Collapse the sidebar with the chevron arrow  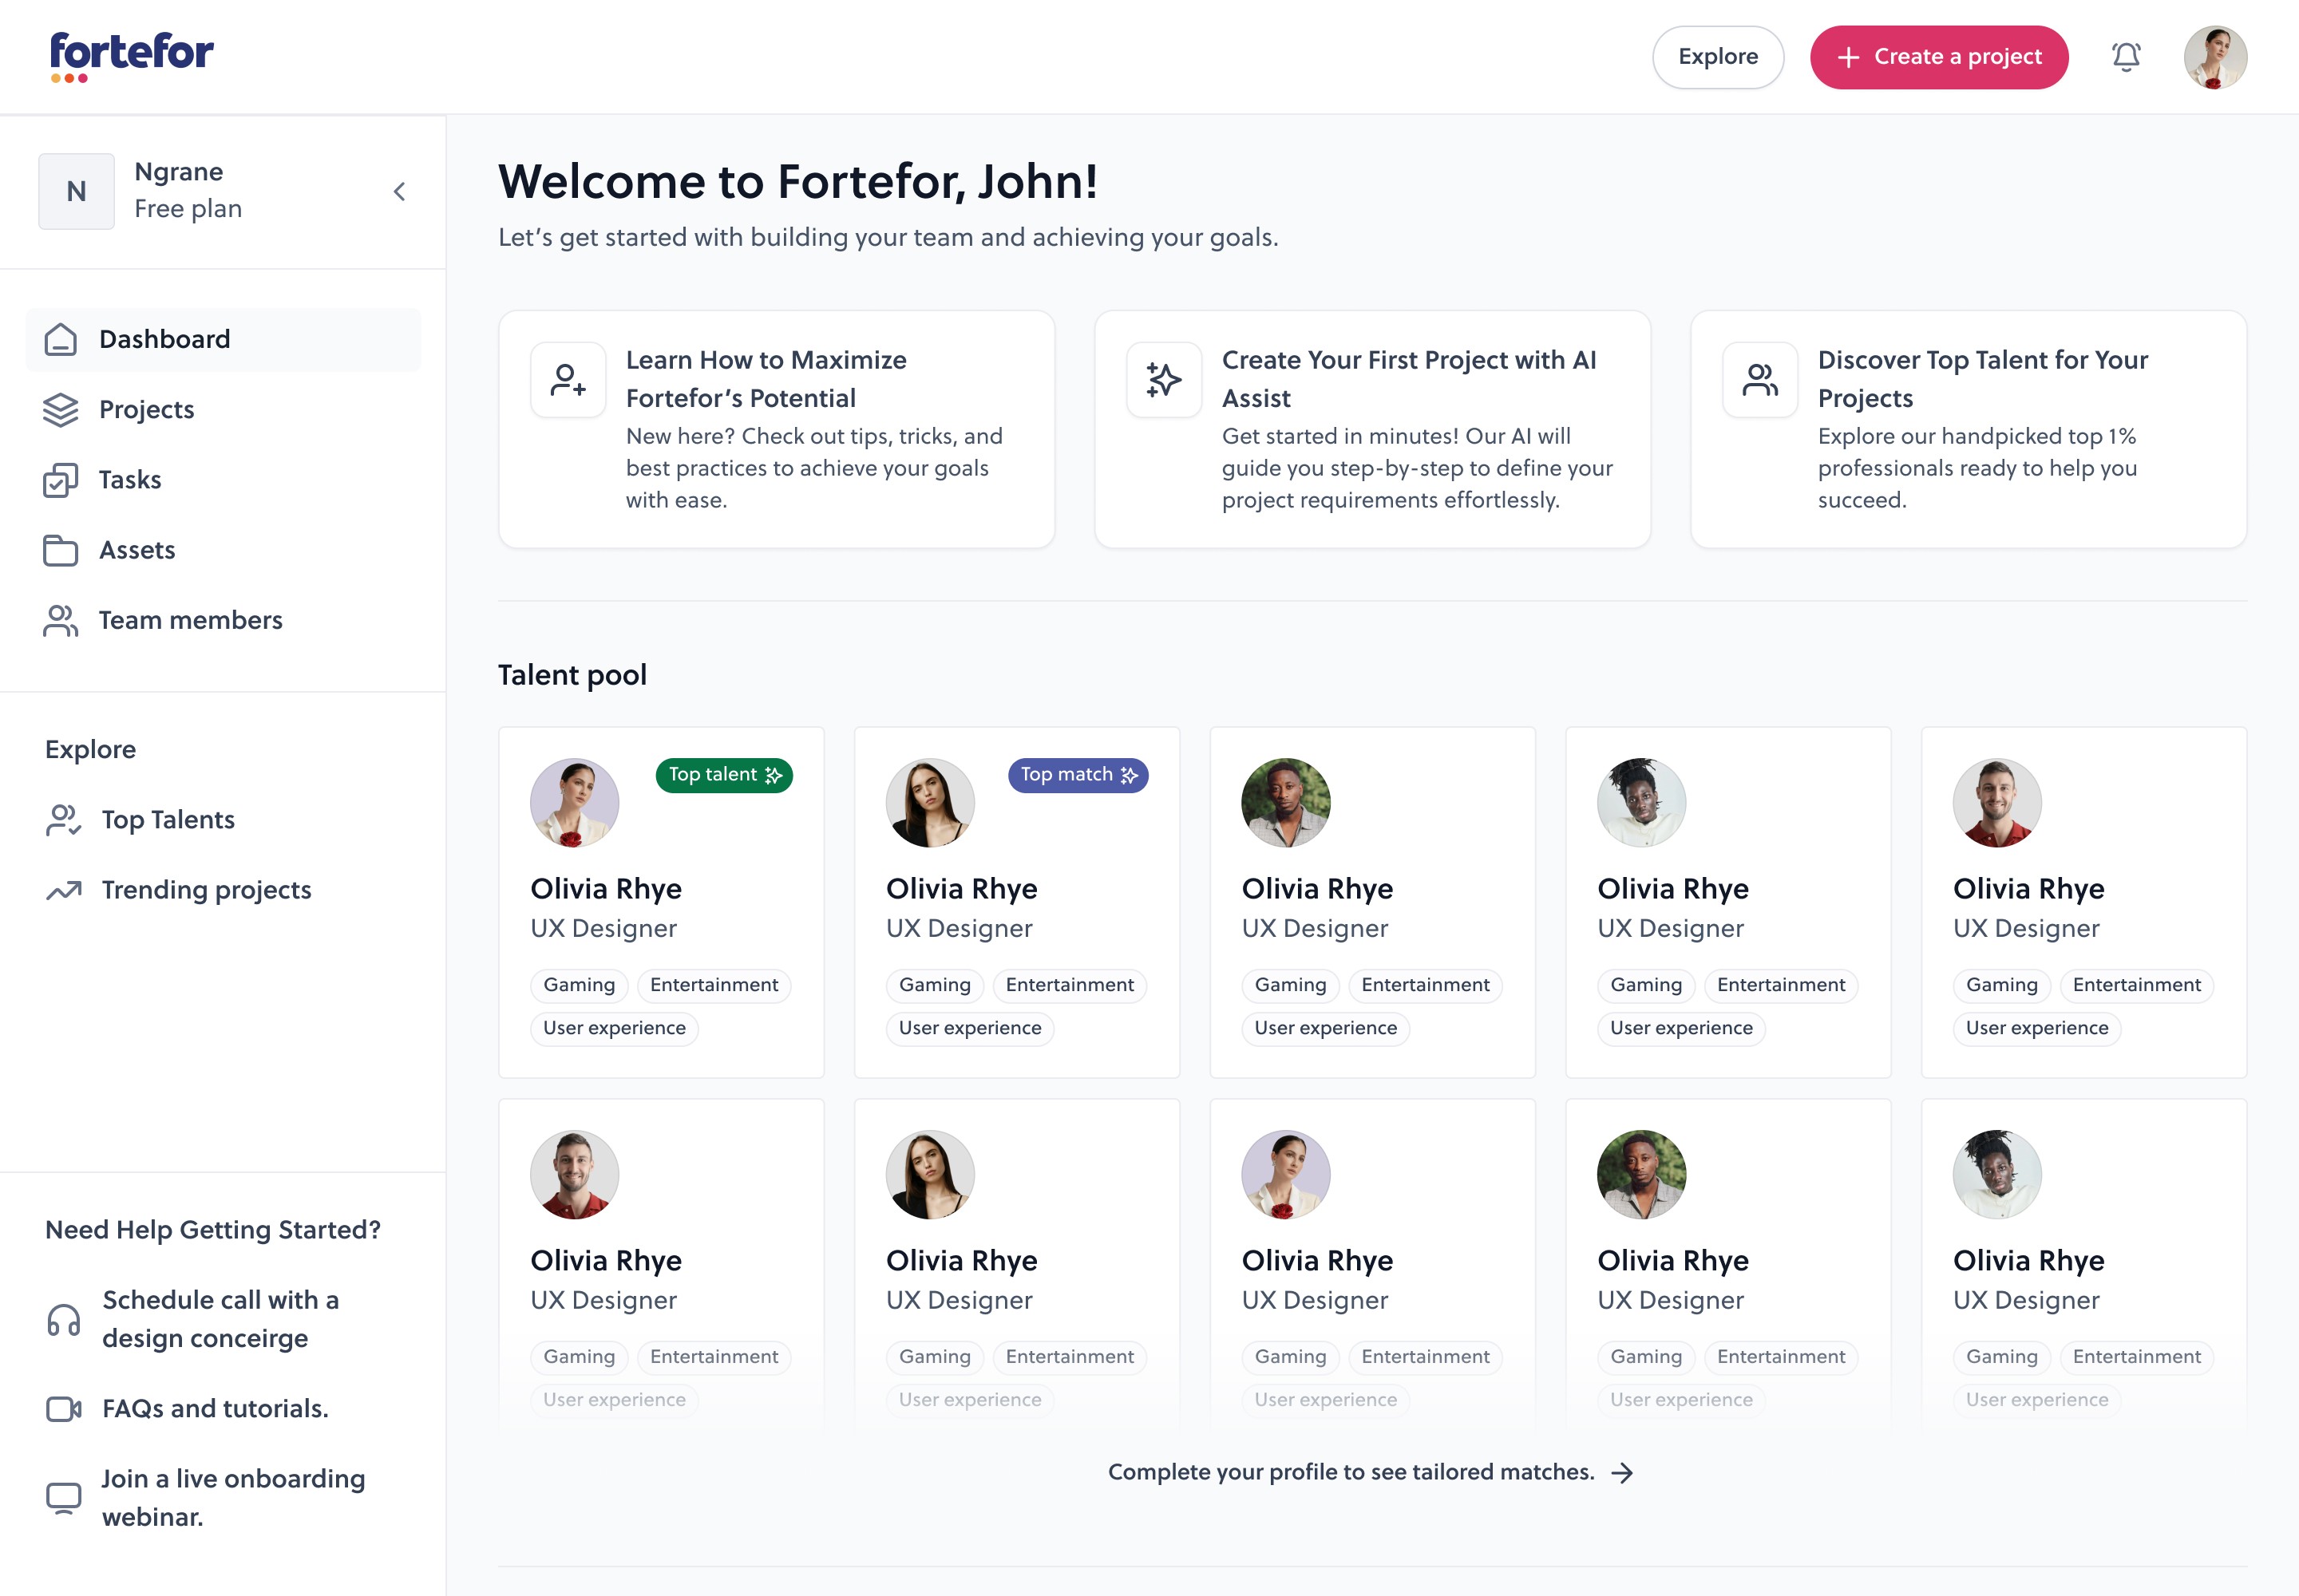point(399,191)
